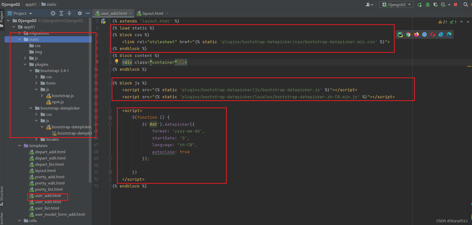Click the Expand All icon in Project panel
The width and height of the screenshot is (472, 225).
click(x=61, y=13)
